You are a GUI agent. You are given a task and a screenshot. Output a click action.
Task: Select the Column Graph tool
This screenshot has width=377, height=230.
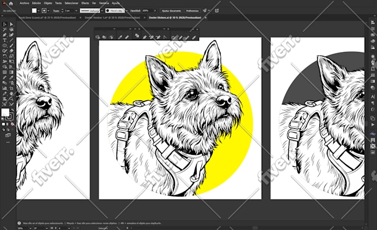tap(4, 88)
